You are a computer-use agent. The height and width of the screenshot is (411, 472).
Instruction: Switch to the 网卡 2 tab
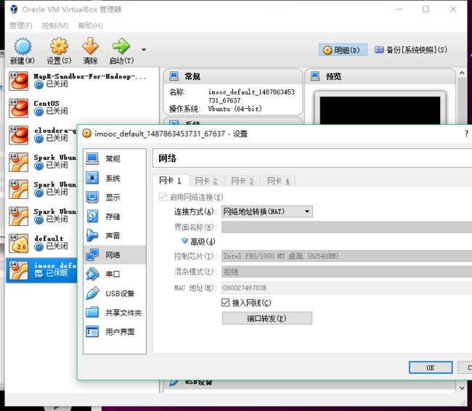coord(206,181)
